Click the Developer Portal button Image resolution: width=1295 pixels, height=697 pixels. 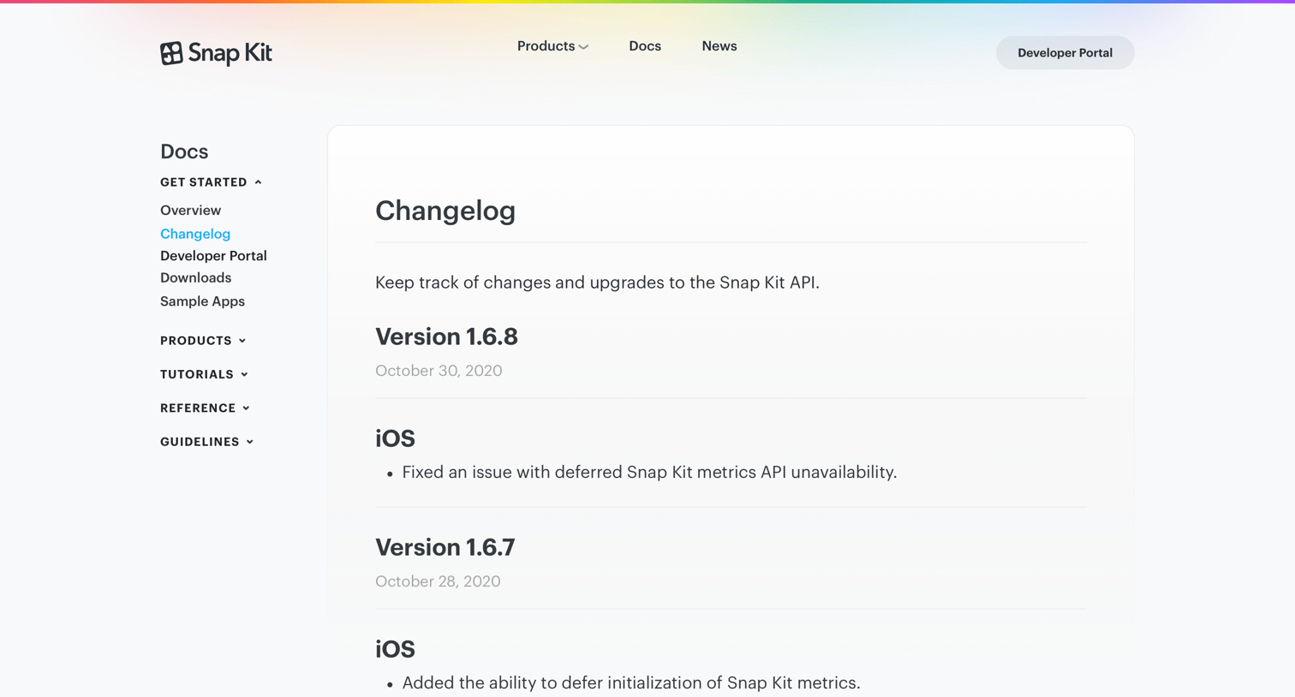1065,53
